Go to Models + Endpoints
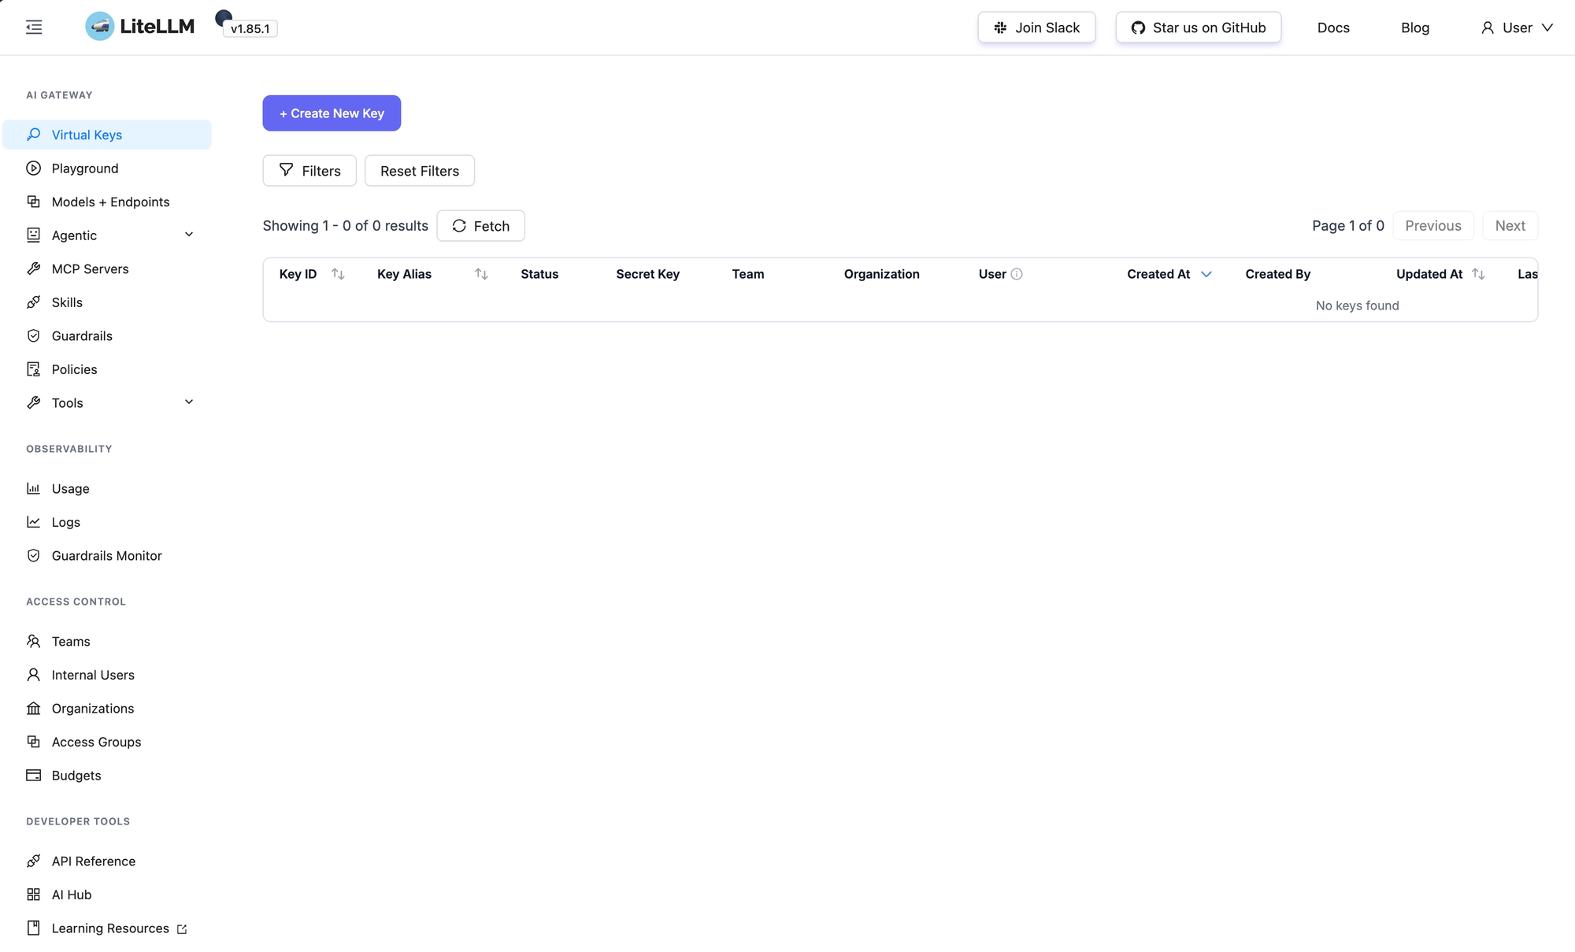1575x952 pixels. pyautogui.click(x=107, y=202)
